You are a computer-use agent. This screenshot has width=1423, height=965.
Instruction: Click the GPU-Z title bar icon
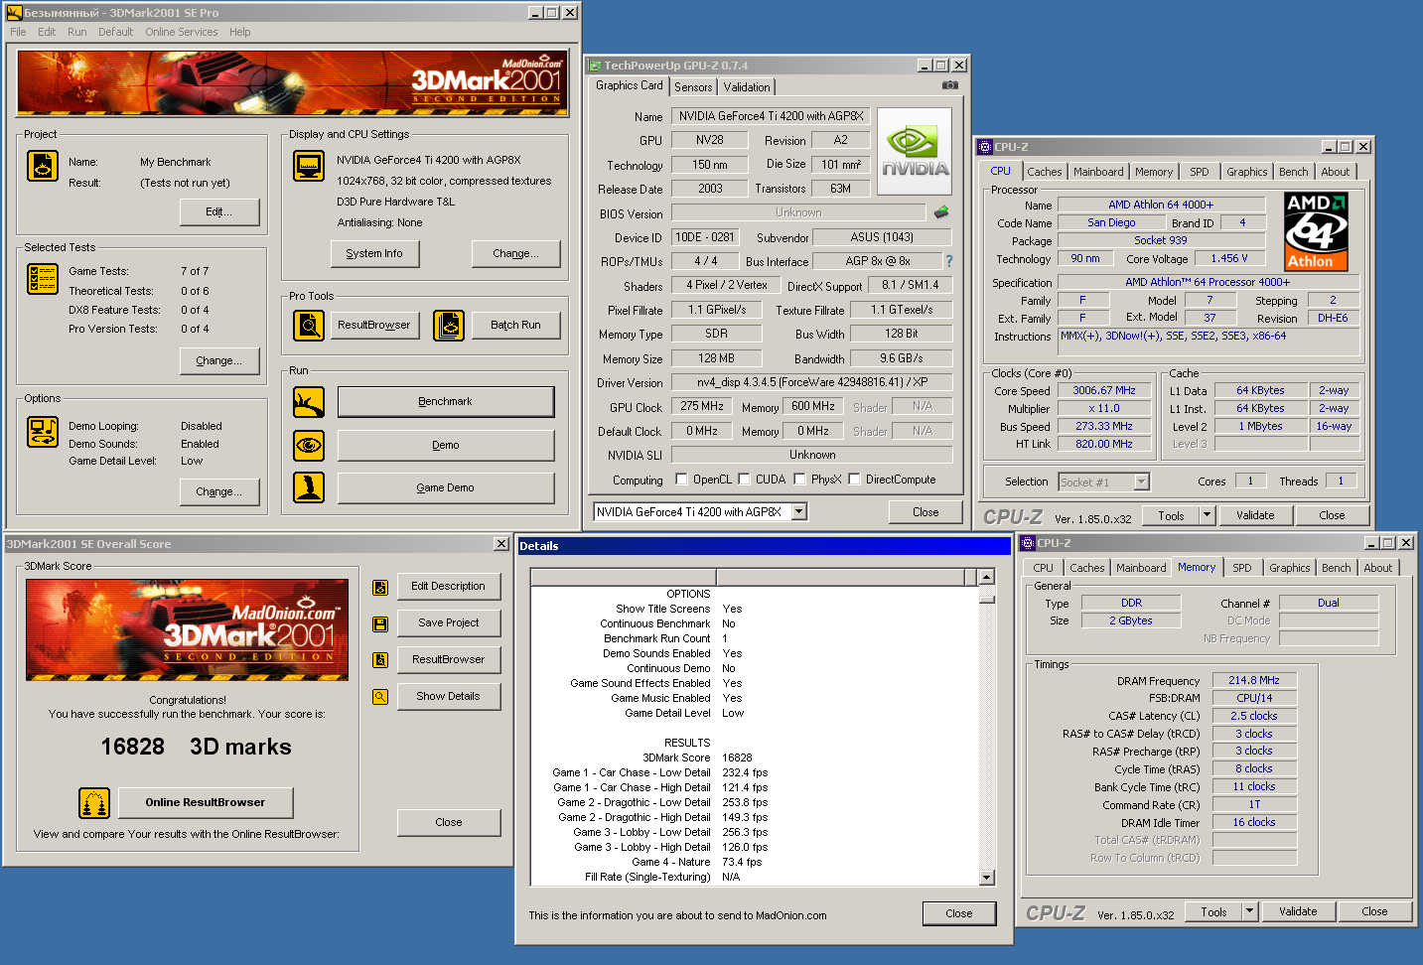[595, 66]
